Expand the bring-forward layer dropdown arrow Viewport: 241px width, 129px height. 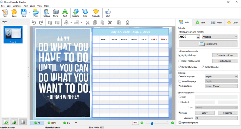[x=71, y=23]
